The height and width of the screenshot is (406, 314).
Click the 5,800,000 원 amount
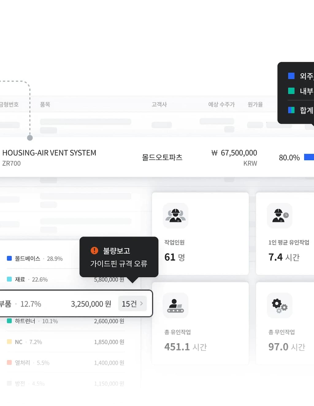109,279
